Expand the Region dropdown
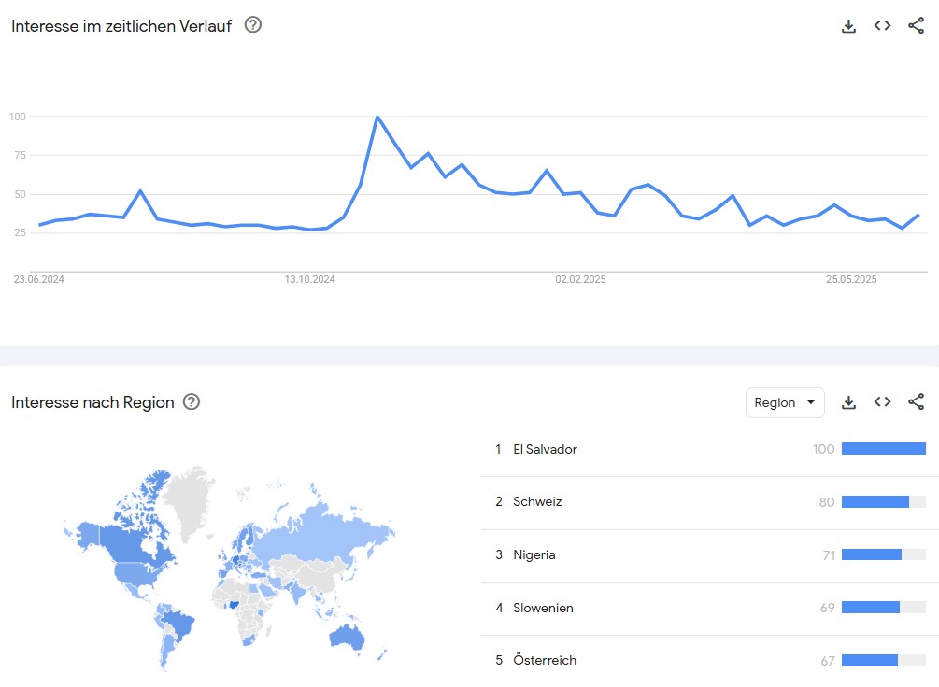This screenshot has height=687, width=939. click(x=785, y=402)
